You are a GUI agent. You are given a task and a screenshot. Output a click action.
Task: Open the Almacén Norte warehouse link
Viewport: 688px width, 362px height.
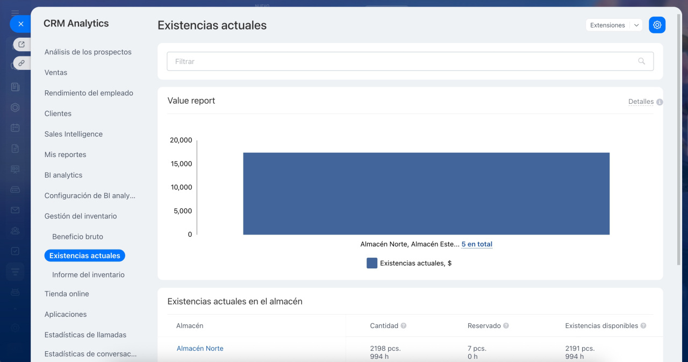tap(200, 349)
